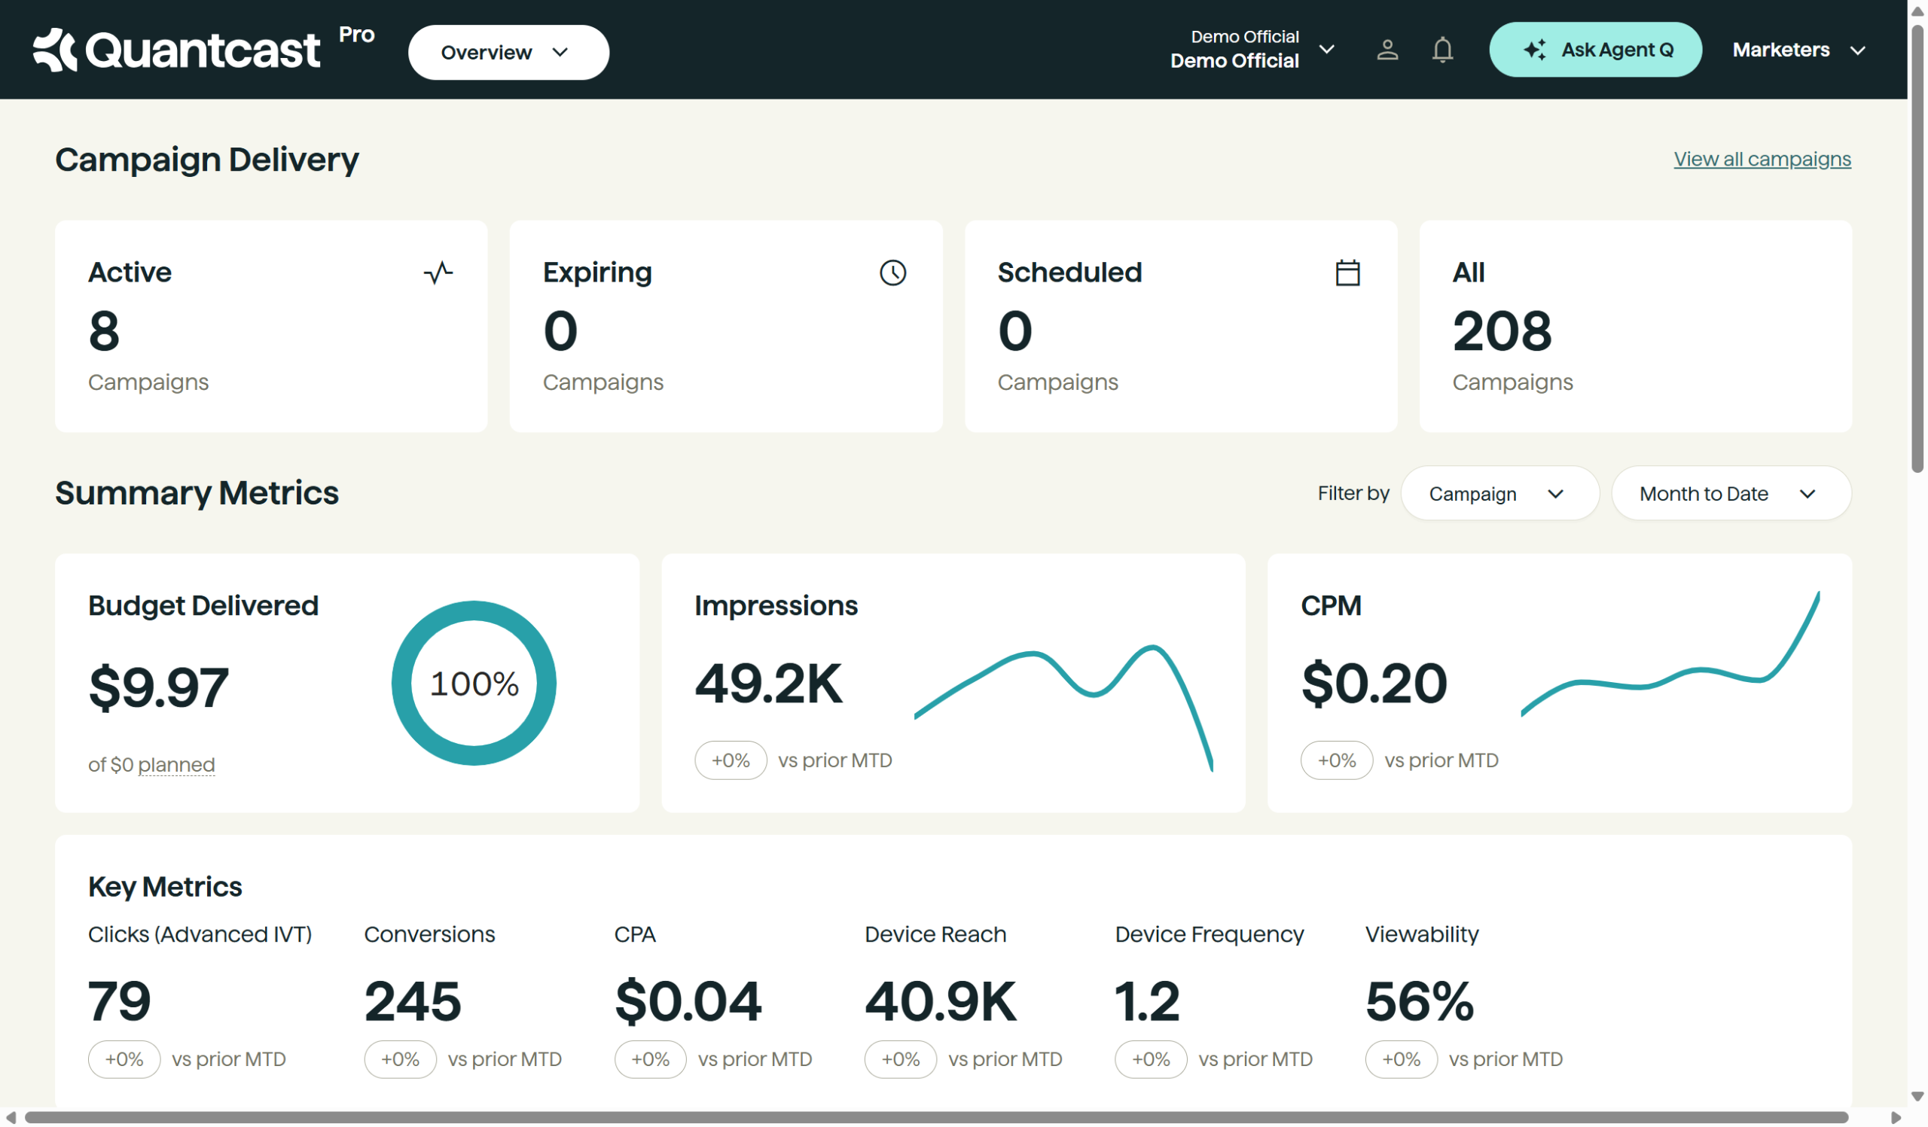Follow the View all campaigns link
Image resolution: width=1928 pixels, height=1127 pixels.
(x=1762, y=159)
